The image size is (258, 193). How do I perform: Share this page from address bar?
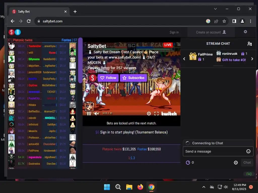(x=216, y=21)
